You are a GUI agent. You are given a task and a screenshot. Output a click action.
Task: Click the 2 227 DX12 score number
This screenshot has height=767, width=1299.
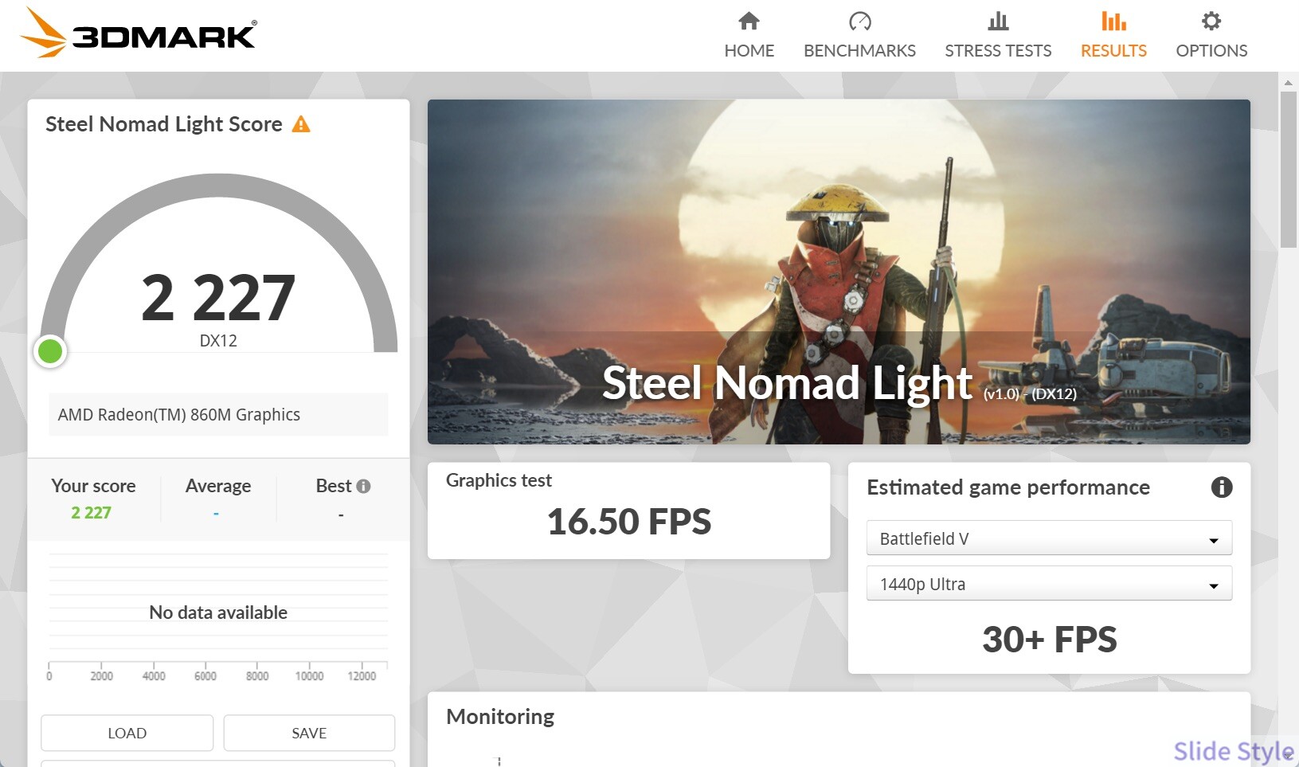[x=218, y=298]
